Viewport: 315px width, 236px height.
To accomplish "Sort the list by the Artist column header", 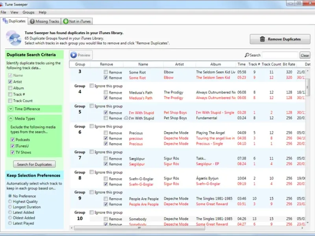I will click(x=179, y=64).
